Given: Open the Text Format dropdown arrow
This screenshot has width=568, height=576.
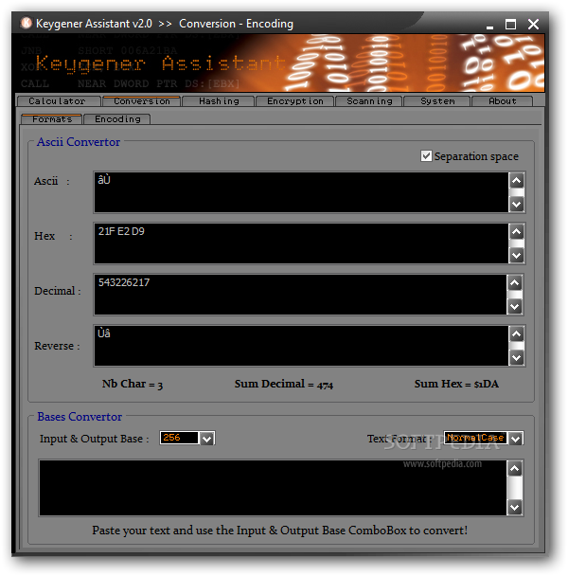Looking at the screenshot, I should point(516,439).
